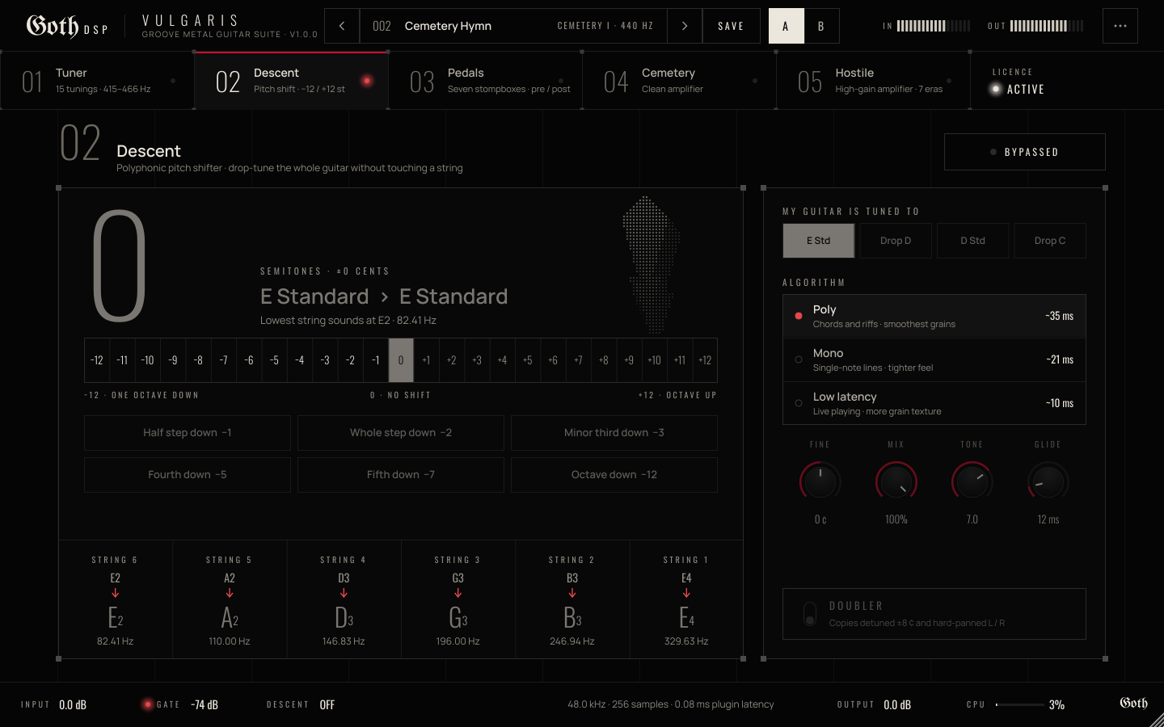Open the 02 Descent tab

291,80
